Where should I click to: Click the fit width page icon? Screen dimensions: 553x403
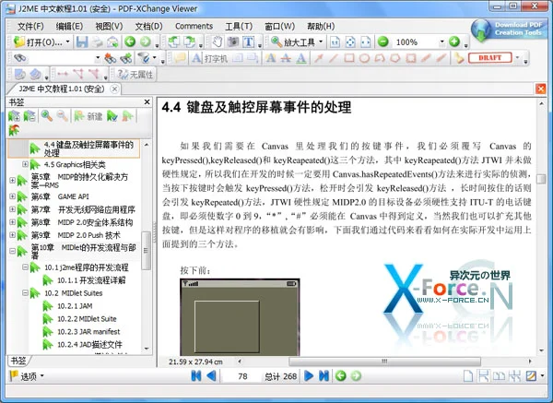pyautogui.click(x=366, y=42)
